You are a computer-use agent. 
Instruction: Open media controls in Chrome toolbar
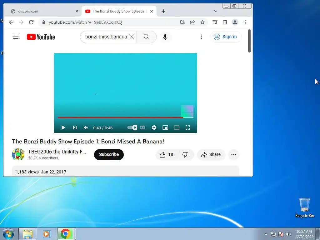(215, 22)
